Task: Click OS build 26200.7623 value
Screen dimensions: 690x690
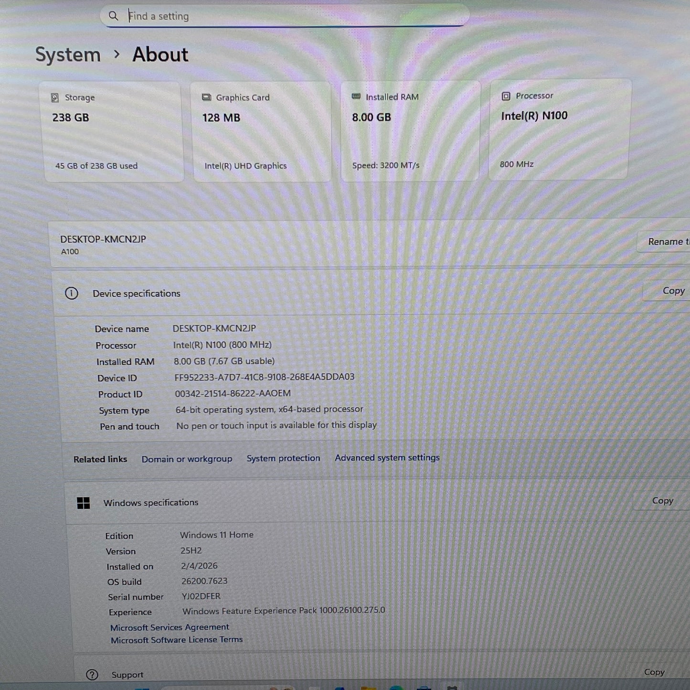Action: coord(204,581)
